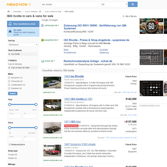Screen dimensions: 167x167
Task: Open the auspreiser.de ISO Rivolta ad headline
Action: 97,40
